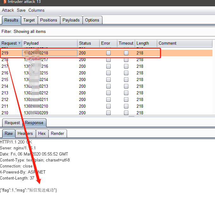The image size is (215, 209).
Task: Click the Burp Intruder attack window icon
Action: click(x=3, y=2)
